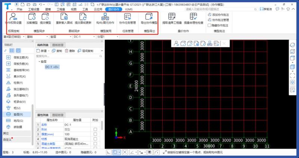
Task: Toggle the detail view button in the navigation bar
Action: [x=18, y=50]
